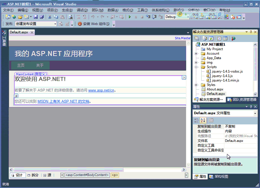Image resolution: width=260 pixels, height=188 pixels.
Task: Click the Copy icon in toolbar
Action: [x=56, y=17]
